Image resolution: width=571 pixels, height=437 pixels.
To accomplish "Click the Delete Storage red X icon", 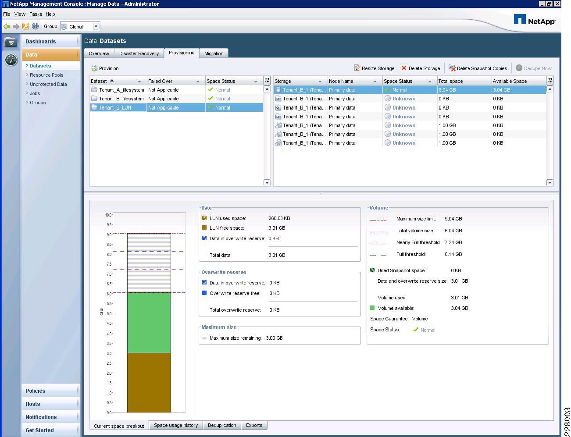I will pos(403,68).
